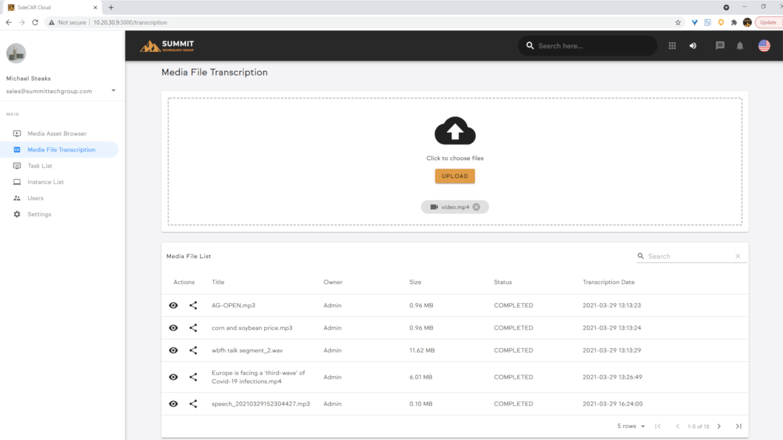Image resolution: width=783 pixels, height=440 pixels.
Task: Click the UPLOAD button
Action: [454, 176]
